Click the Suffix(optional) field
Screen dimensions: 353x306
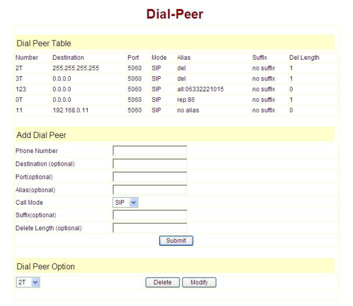point(150,215)
